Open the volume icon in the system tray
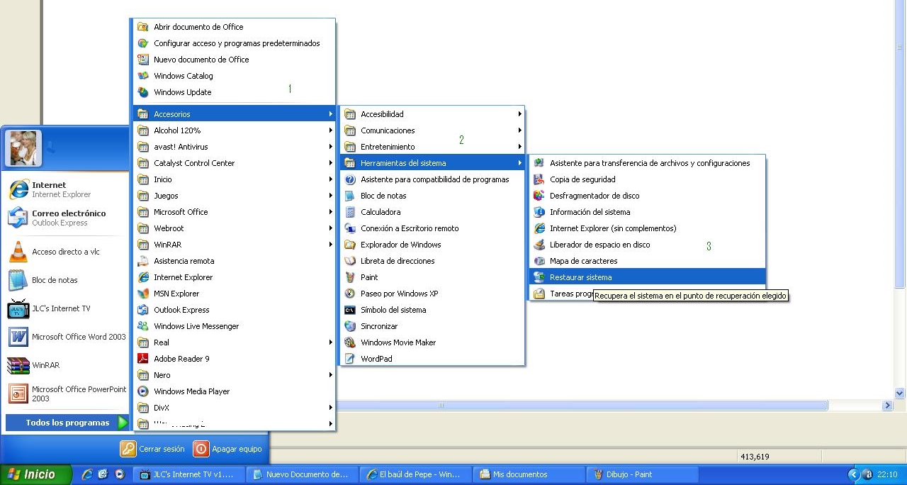This screenshot has width=907, height=485. [x=866, y=474]
